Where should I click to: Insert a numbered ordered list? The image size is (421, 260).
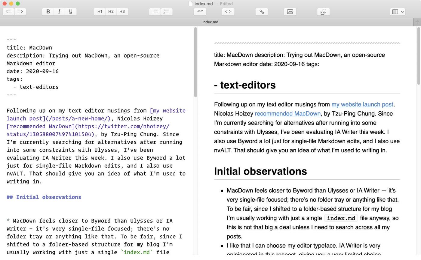pyautogui.click(x=167, y=12)
